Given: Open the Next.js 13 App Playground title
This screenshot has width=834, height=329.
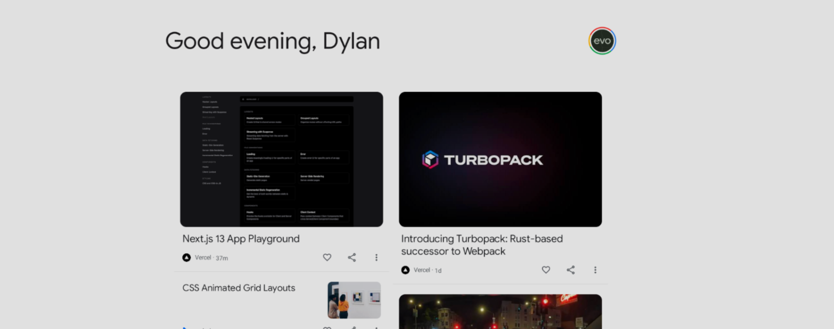Looking at the screenshot, I should (x=241, y=239).
